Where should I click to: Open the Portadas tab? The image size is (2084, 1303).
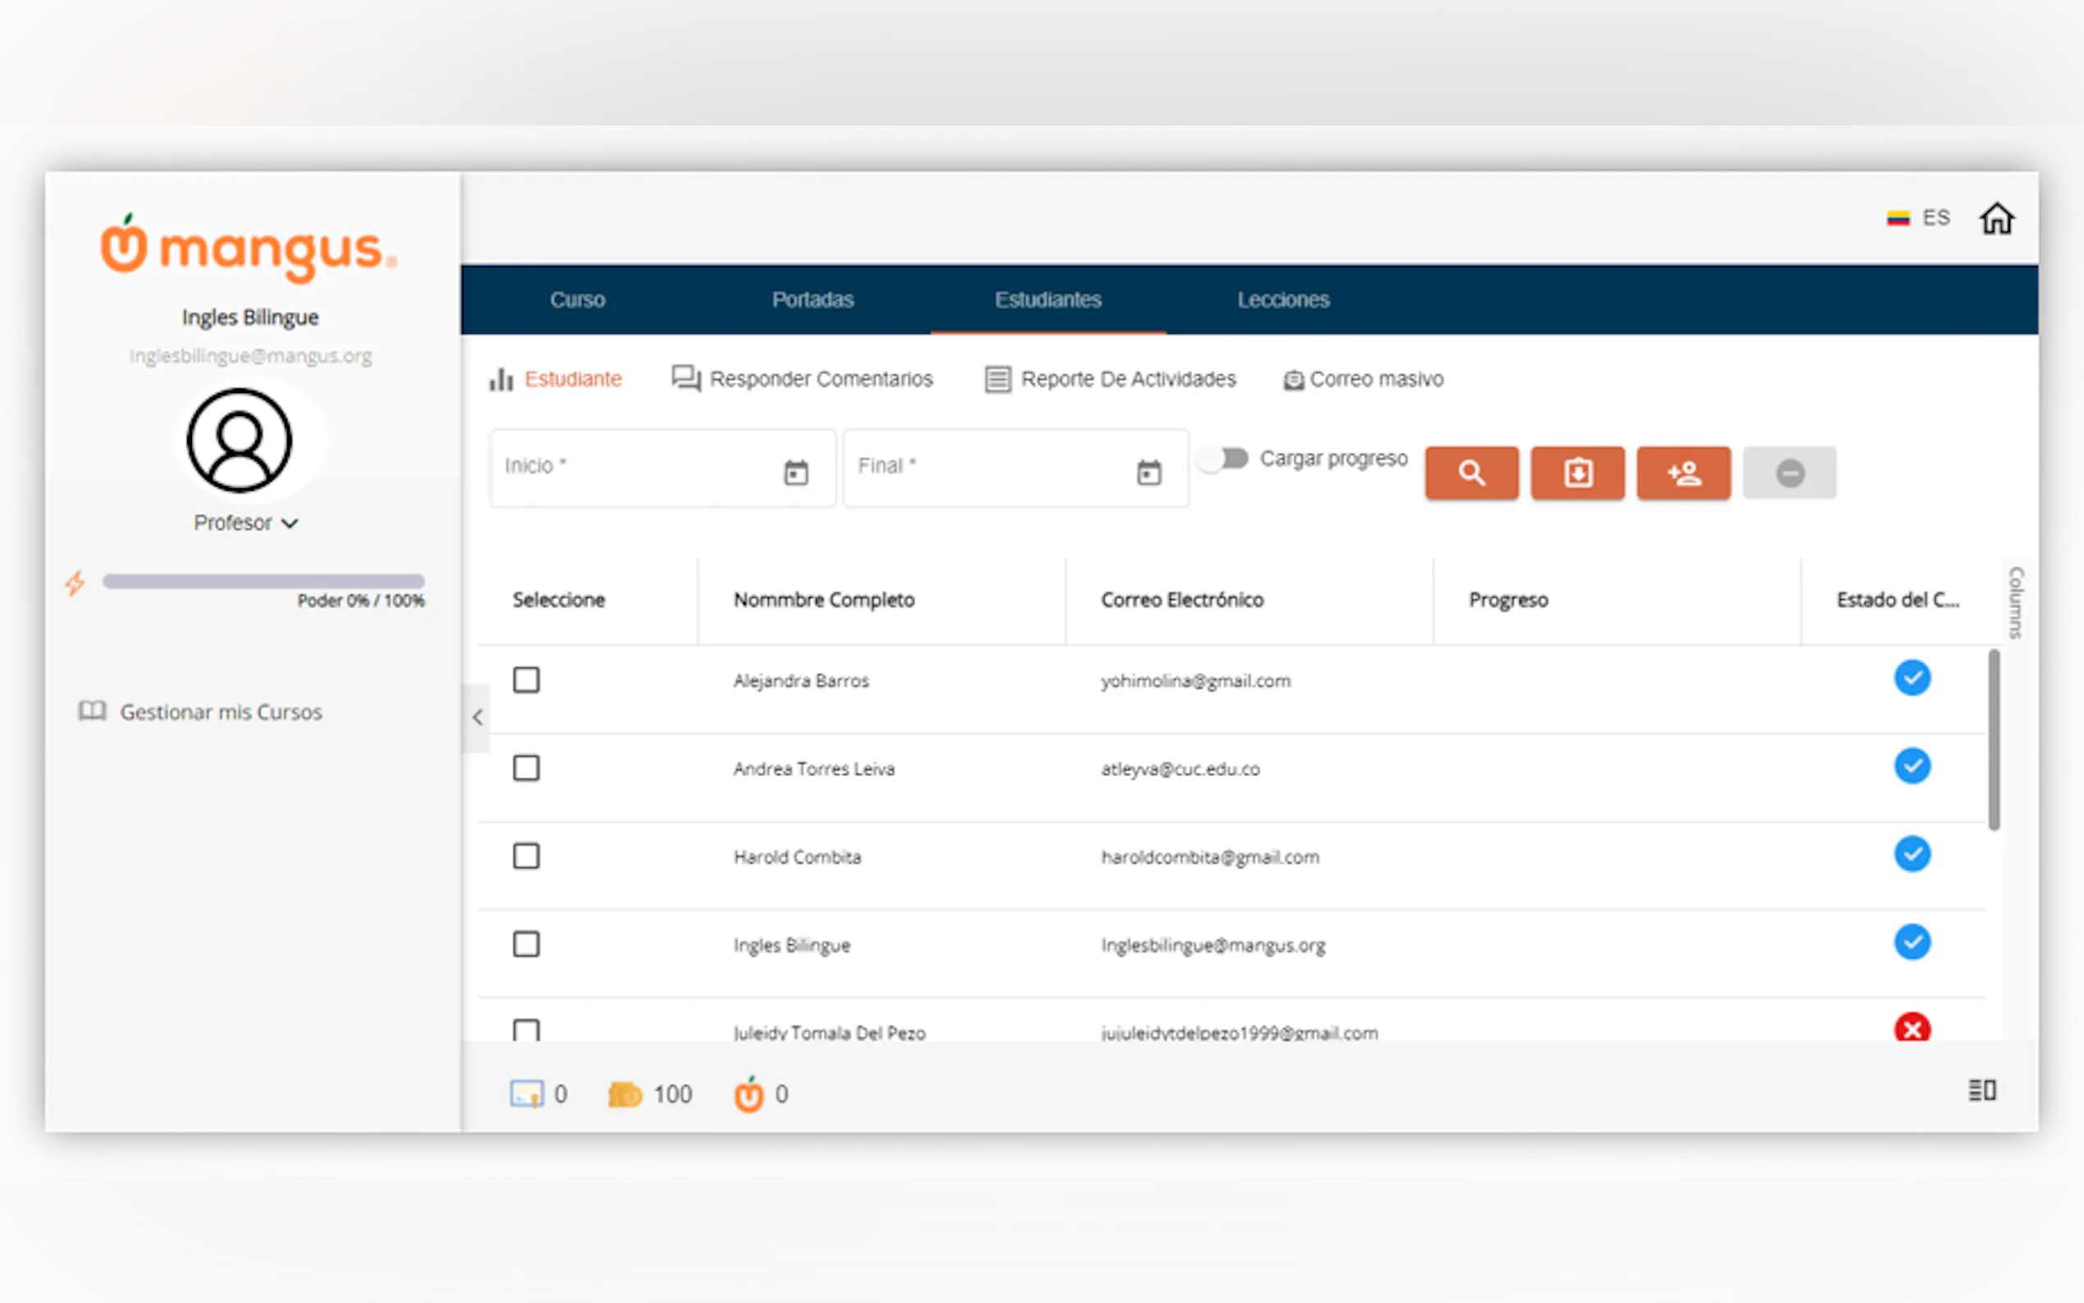(811, 299)
